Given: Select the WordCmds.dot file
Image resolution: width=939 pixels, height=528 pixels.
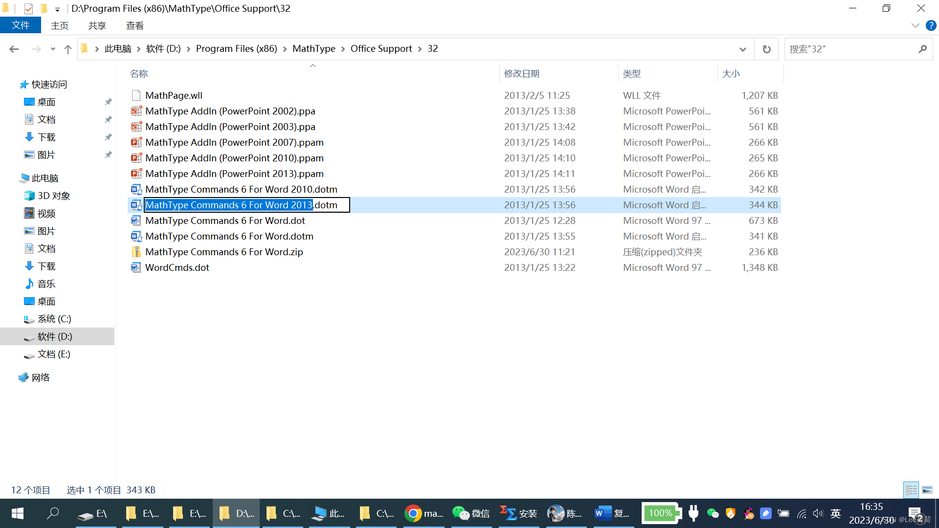Looking at the screenshot, I should tap(177, 267).
